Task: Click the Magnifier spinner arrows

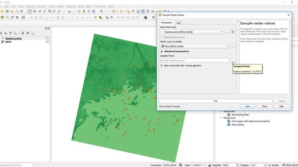Action: [237, 165]
